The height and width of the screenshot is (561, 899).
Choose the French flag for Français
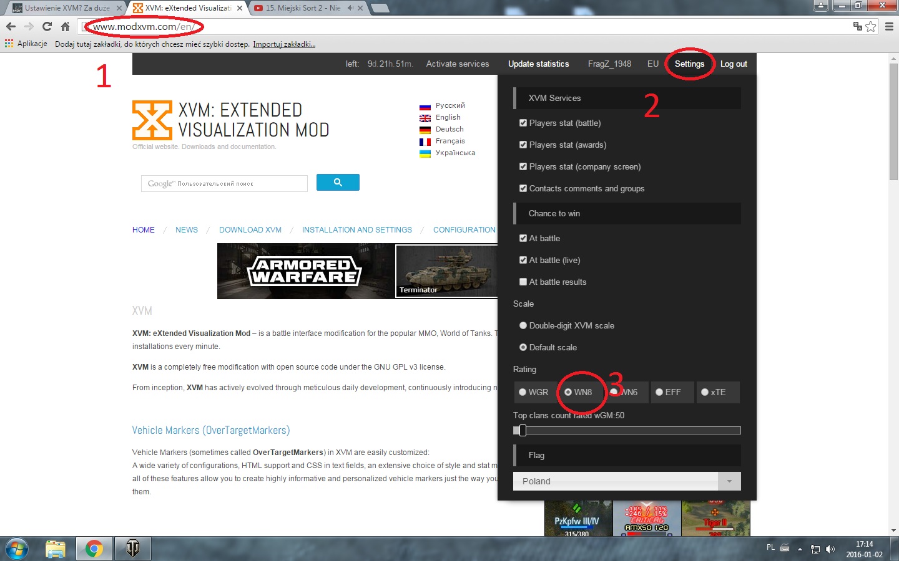pyautogui.click(x=425, y=141)
